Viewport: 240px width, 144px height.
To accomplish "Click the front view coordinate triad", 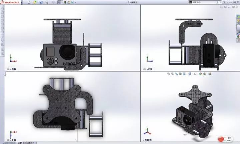I will pos(13,59).
